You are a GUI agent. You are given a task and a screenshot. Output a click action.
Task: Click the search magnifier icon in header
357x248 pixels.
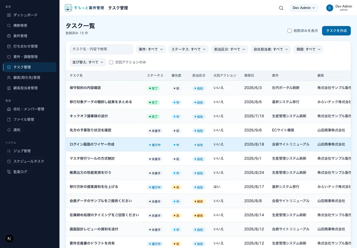281,8
